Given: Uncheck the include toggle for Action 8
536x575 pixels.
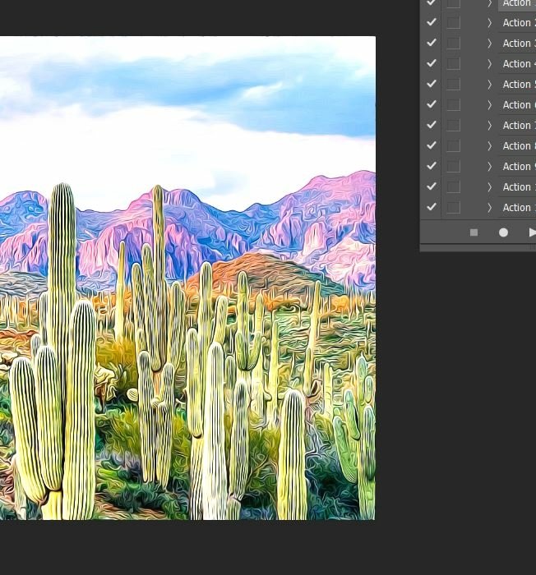Looking at the screenshot, I should (432, 145).
